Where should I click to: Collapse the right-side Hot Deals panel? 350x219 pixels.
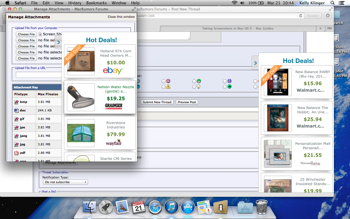[x=255, y=63]
